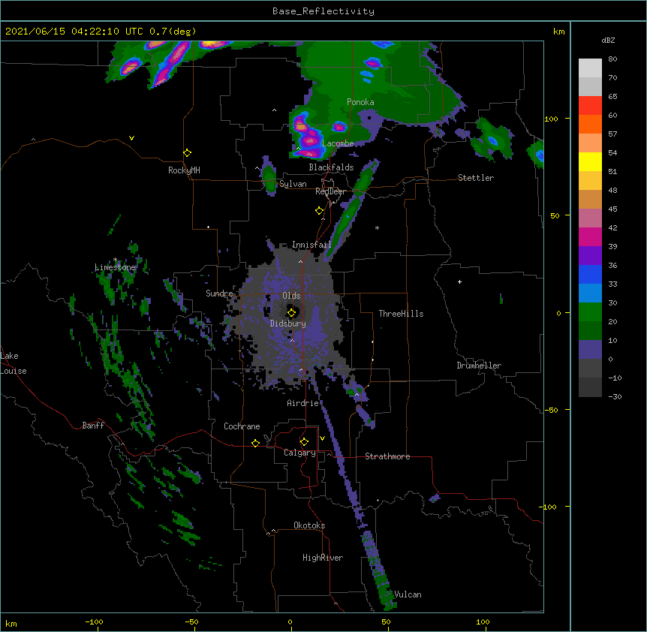Image resolution: width=647 pixels, height=632 pixels.
Task: Click the Sylvan city label
Action: [x=293, y=184]
